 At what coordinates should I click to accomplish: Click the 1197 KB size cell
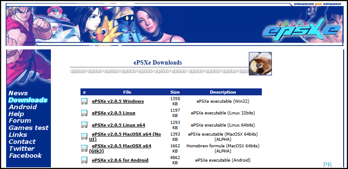(175, 113)
